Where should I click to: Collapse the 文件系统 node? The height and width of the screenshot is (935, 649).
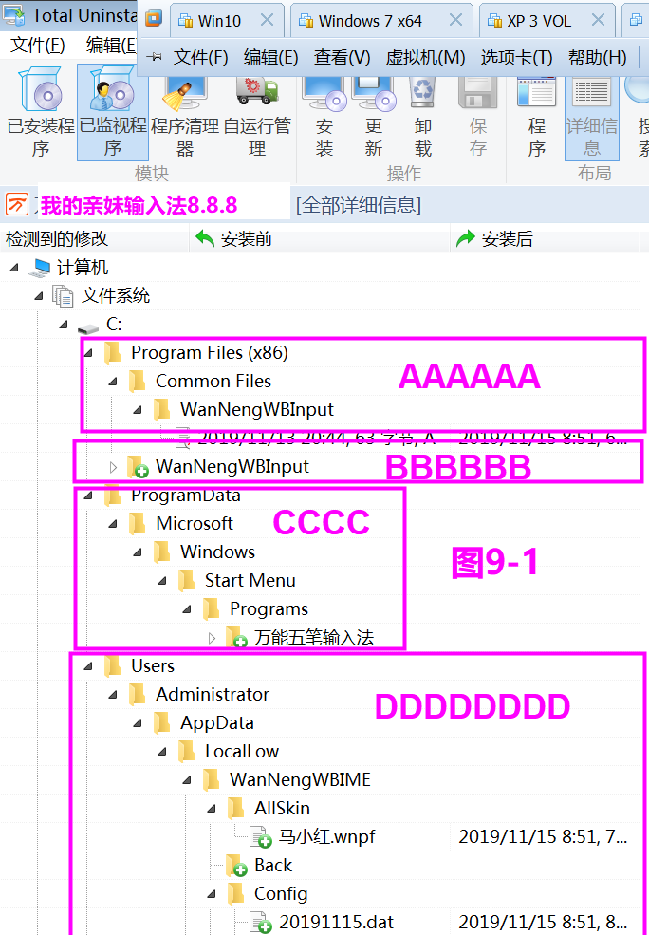point(39,296)
